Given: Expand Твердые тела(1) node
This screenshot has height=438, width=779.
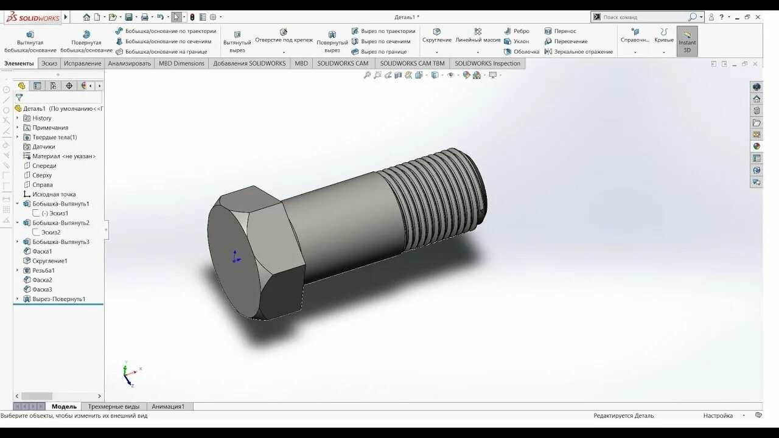Looking at the screenshot, I should pos(17,137).
